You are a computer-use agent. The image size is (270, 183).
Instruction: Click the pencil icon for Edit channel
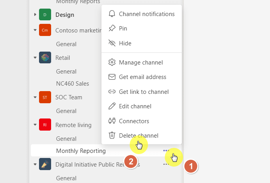click(112, 106)
